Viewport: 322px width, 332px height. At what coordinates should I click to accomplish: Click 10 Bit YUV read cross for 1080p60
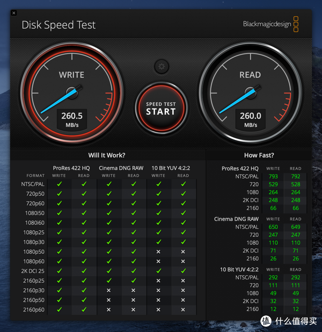coord(183,262)
